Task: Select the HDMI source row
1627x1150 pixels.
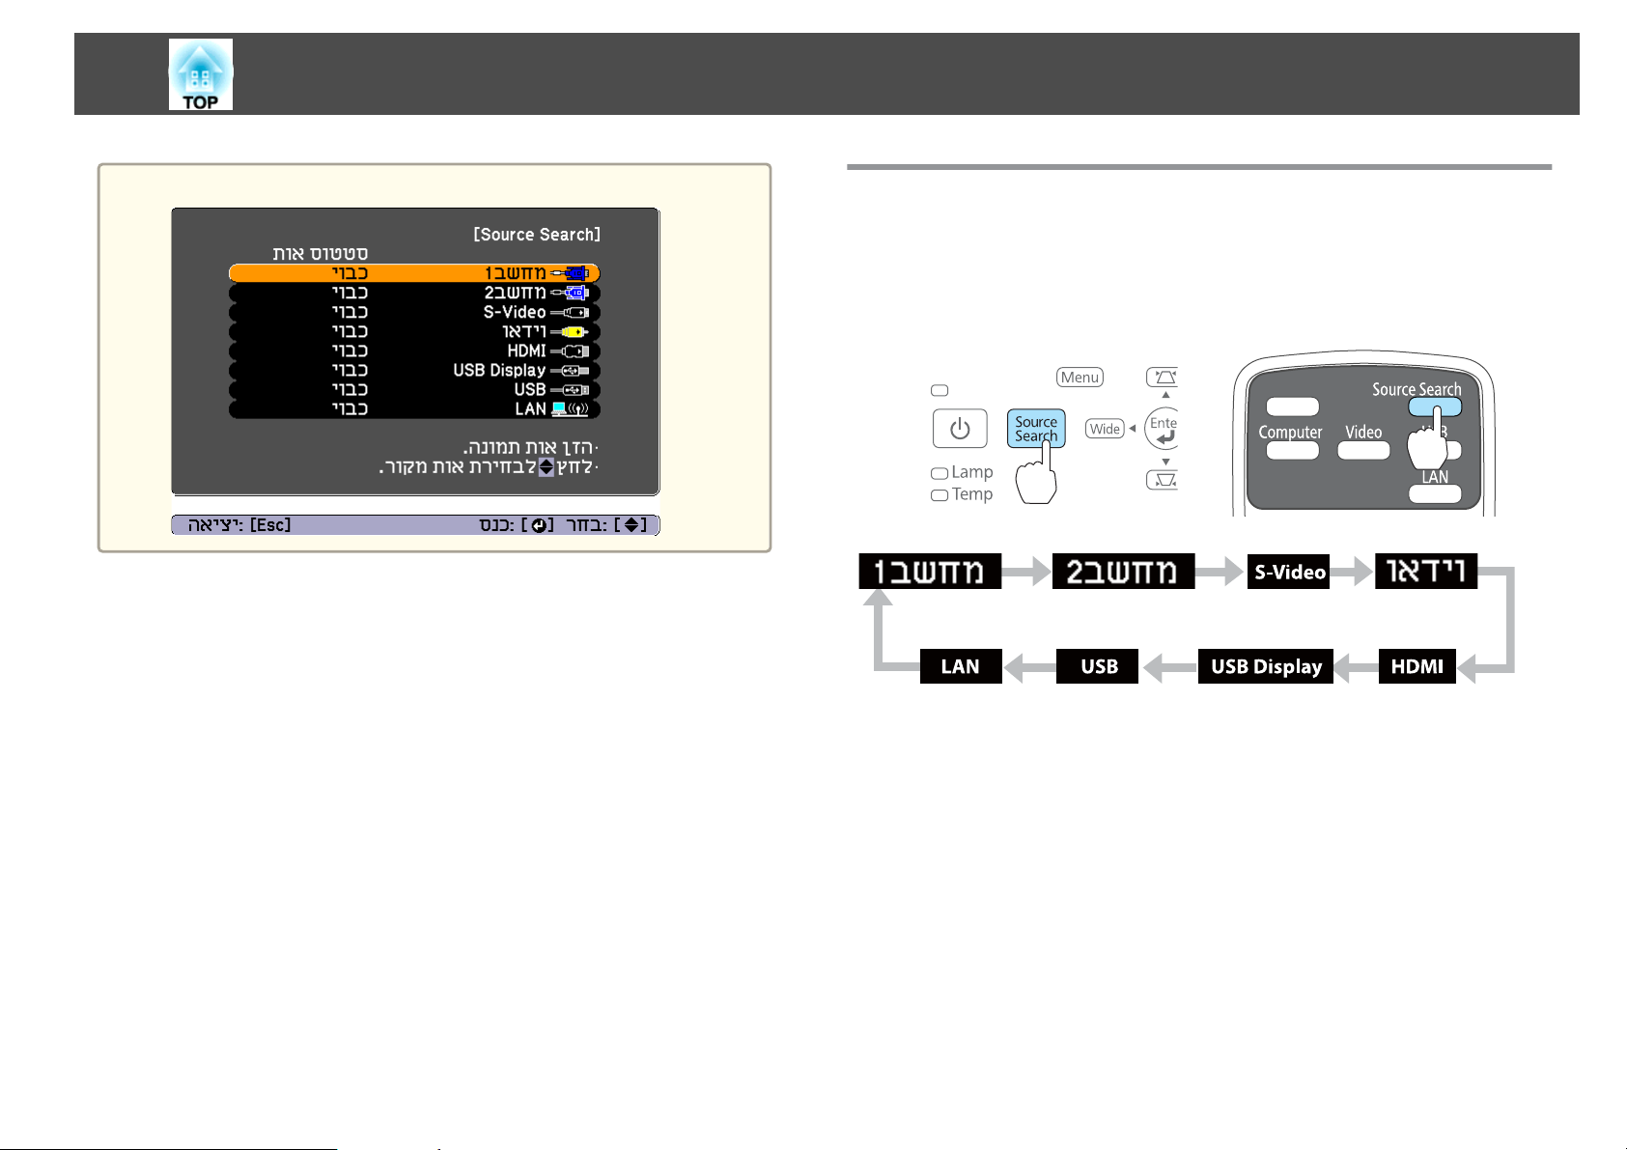Action: pos(414,351)
